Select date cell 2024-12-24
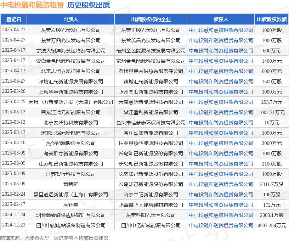Viewport: 289px width, 241px height. point(14,215)
